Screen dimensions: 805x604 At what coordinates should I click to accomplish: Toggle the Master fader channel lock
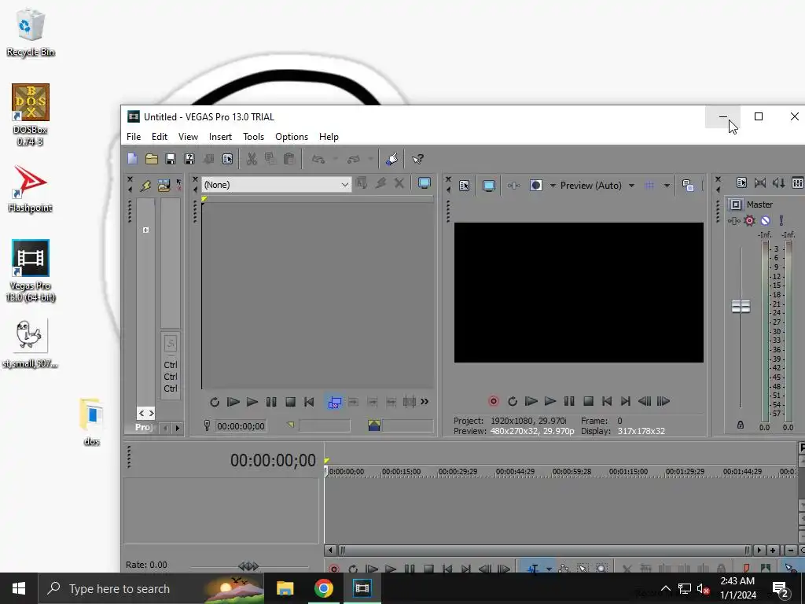point(741,425)
